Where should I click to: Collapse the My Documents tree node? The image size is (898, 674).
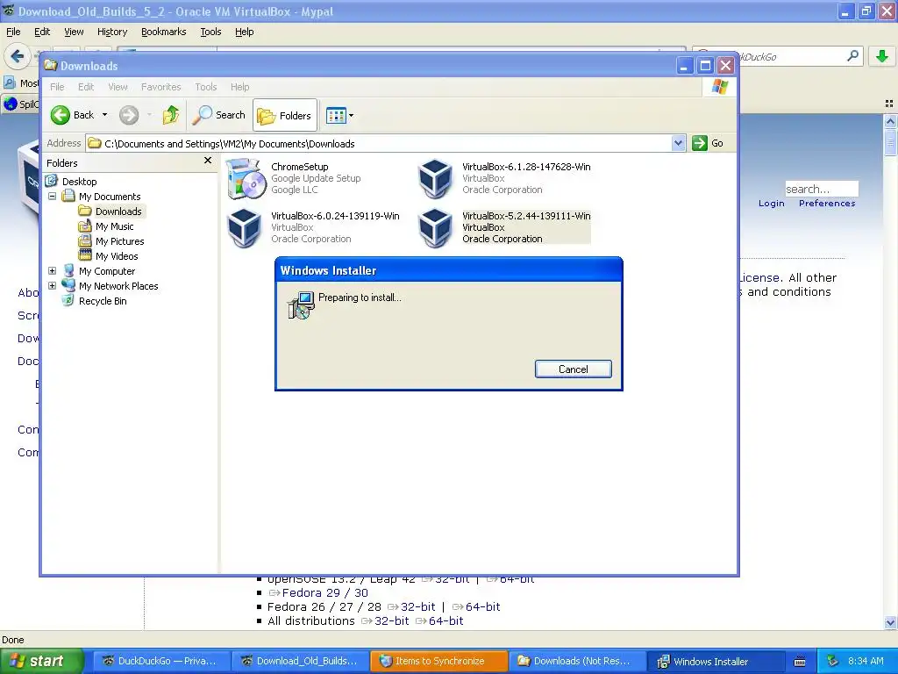[52, 196]
